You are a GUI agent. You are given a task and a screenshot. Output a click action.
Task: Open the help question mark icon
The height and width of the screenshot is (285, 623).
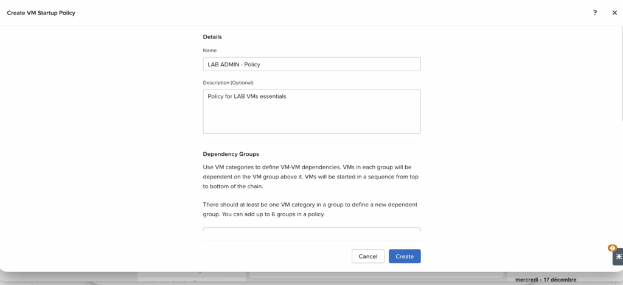[595, 13]
